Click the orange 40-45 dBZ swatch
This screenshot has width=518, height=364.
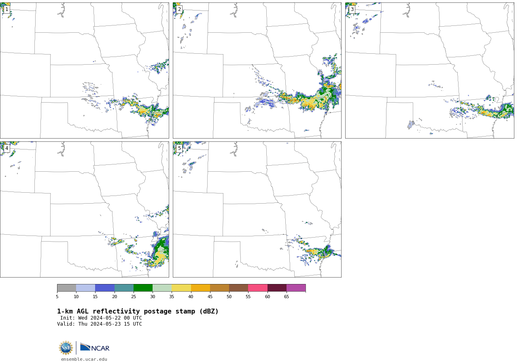(200, 288)
